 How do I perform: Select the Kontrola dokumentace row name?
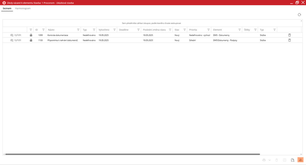[x=58, y=35]
